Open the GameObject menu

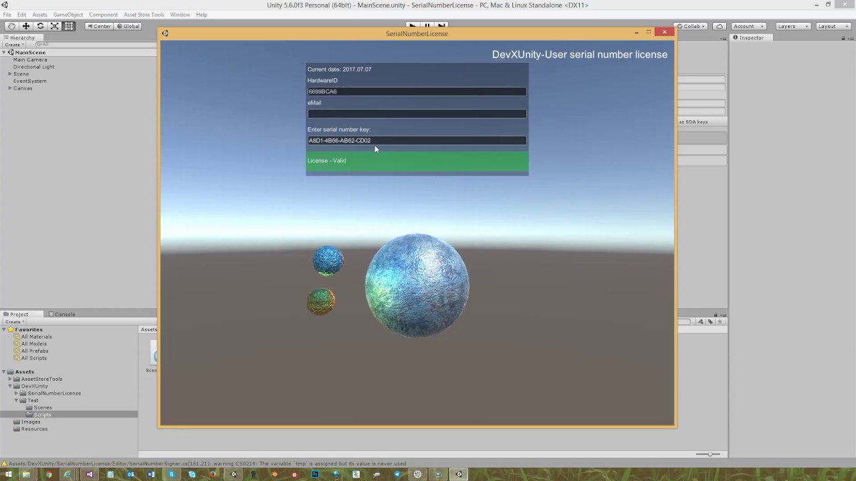68,15
